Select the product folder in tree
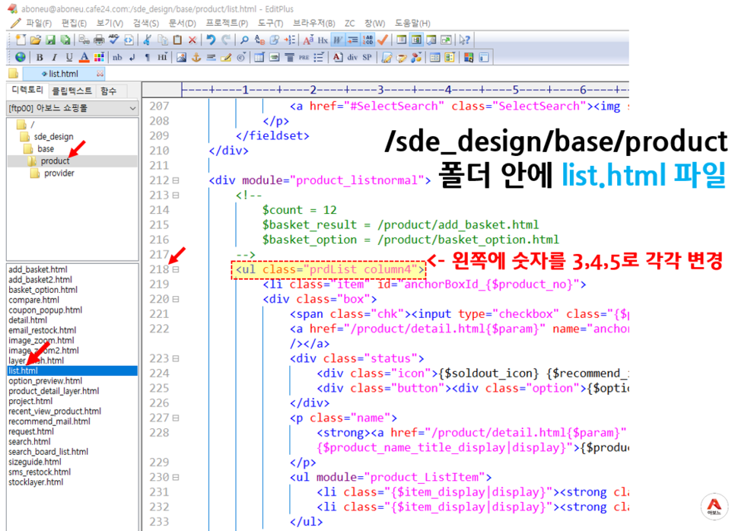This screenshot has height=531, width=735. 55,161
